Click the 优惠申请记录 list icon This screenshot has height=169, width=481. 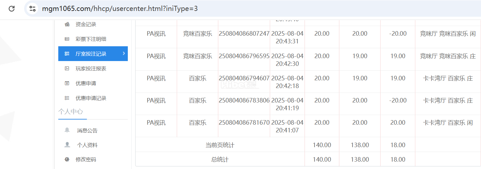(67, 98)
